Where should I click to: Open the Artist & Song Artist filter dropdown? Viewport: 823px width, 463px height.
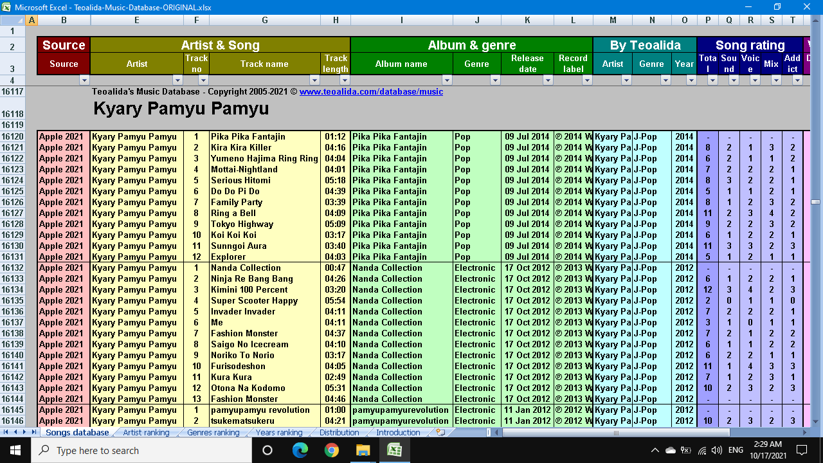(177, 80)
